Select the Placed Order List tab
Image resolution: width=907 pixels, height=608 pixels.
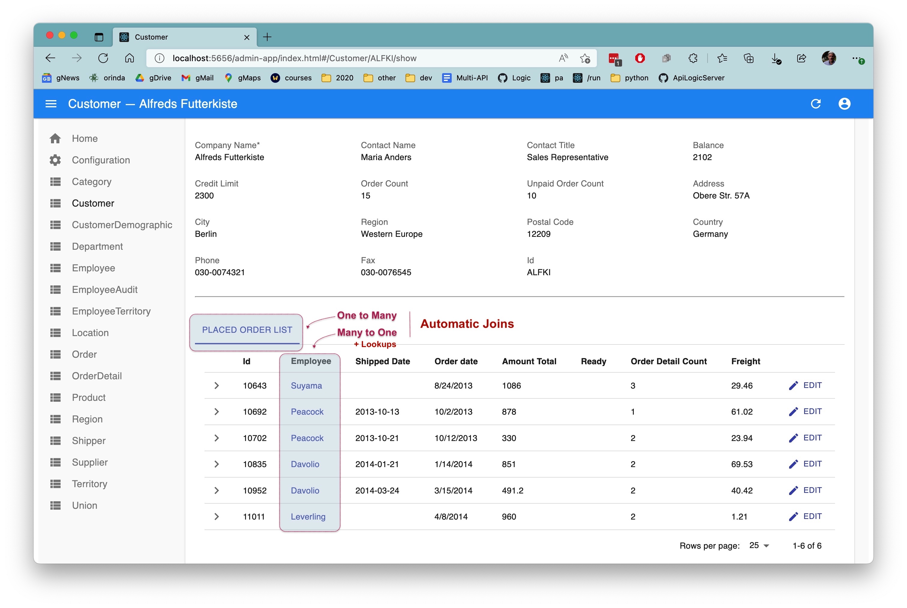(247, 330)
